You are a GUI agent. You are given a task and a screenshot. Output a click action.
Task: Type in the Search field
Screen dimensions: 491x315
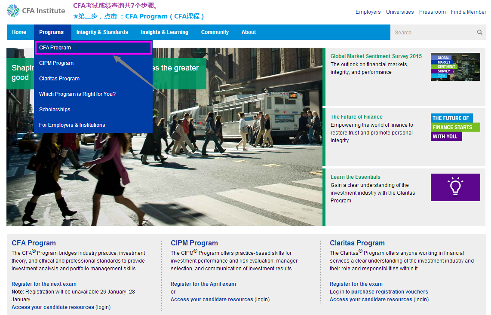tap(432, 32)
